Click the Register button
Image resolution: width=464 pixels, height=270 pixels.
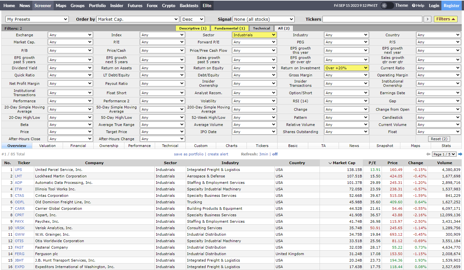(451, 6)
